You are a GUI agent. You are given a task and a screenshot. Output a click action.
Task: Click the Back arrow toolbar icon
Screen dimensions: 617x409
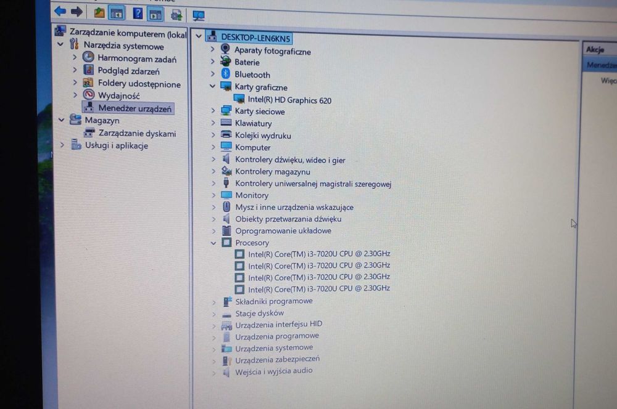[x=60, y=11]
